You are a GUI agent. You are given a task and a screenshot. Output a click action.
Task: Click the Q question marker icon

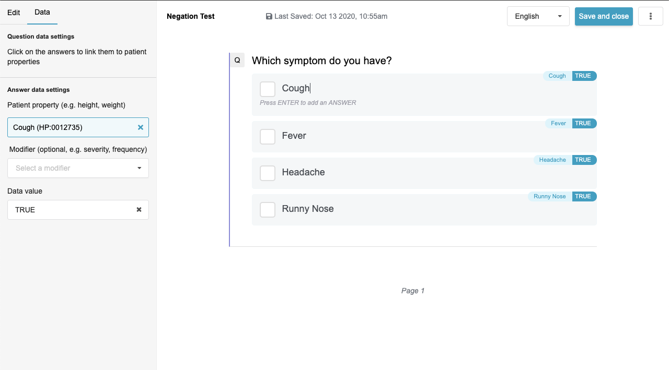click(237, 60)
